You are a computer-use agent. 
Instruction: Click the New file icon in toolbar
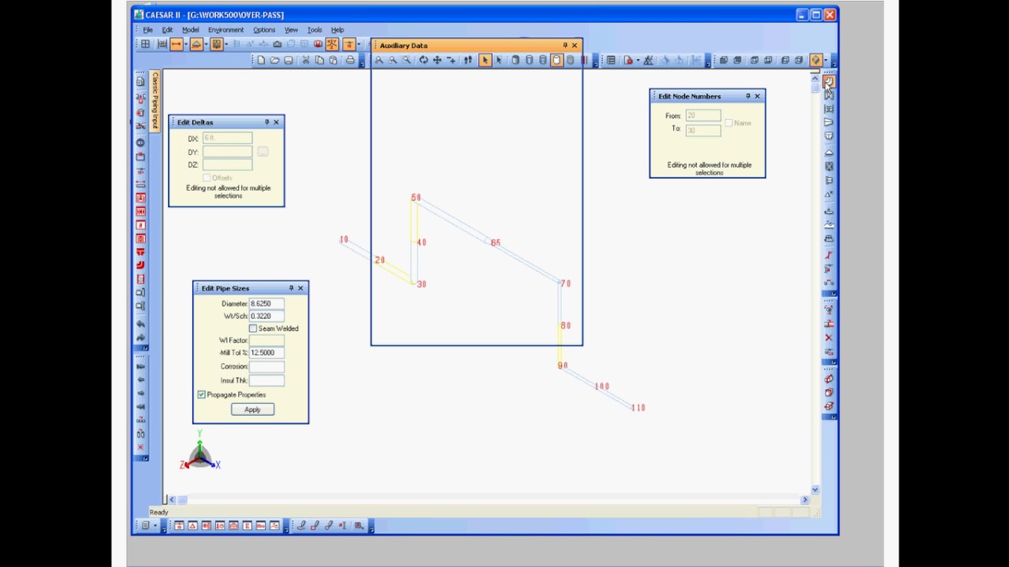(261, 61)
